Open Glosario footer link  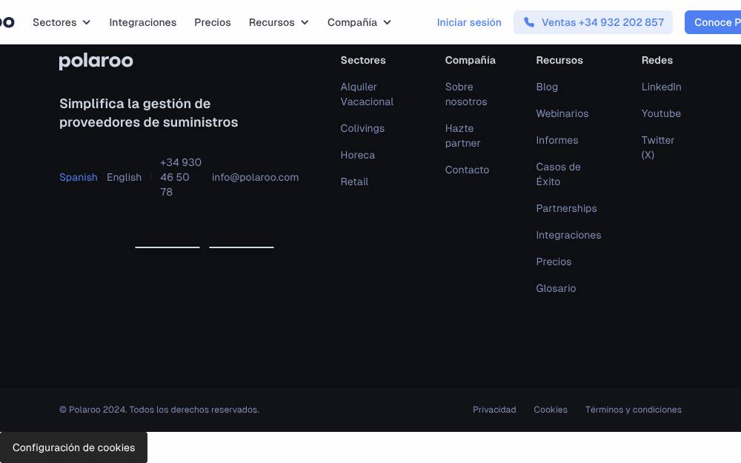556,288
